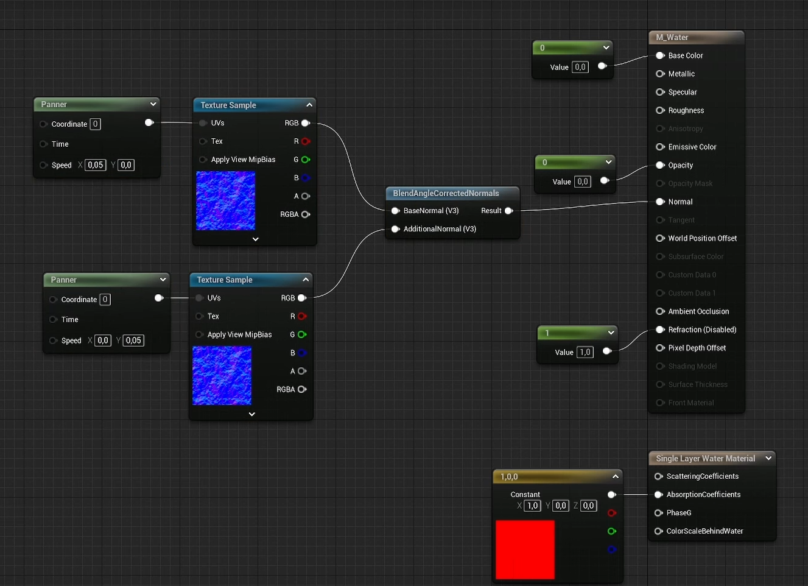Click the Opacity input pin on M_Water
This screenshot has width=808, height=586.
660,165
